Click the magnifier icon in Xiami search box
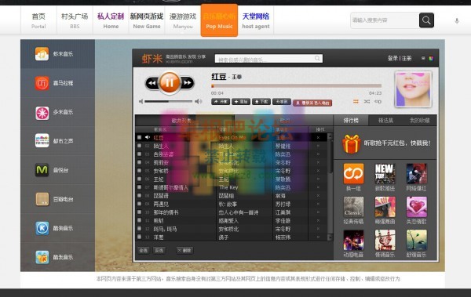The height and width of the screenshot is (297, 471). pos(317,58)
